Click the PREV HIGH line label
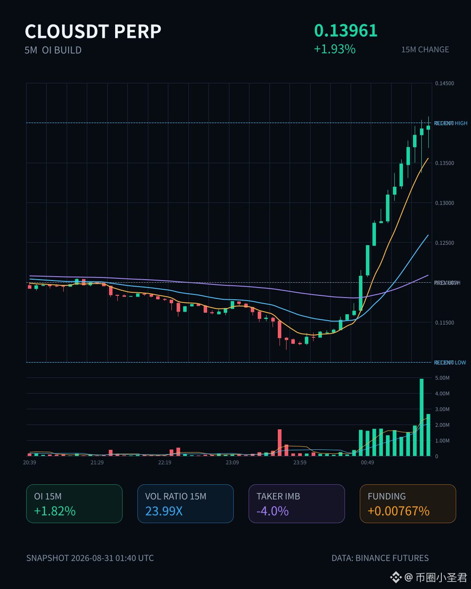The image size is (471, 589). pyautogui.click(x=447, y=283)
